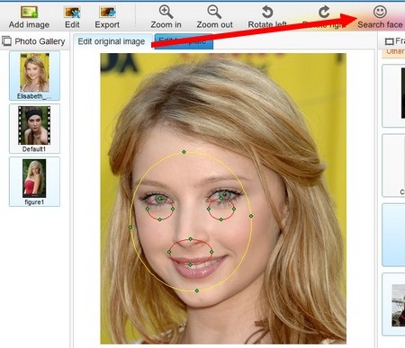Choose the figure1 photo thumbnail
Image resolution: width=405 pixels, height=348 pixels.
pos(34,178)
